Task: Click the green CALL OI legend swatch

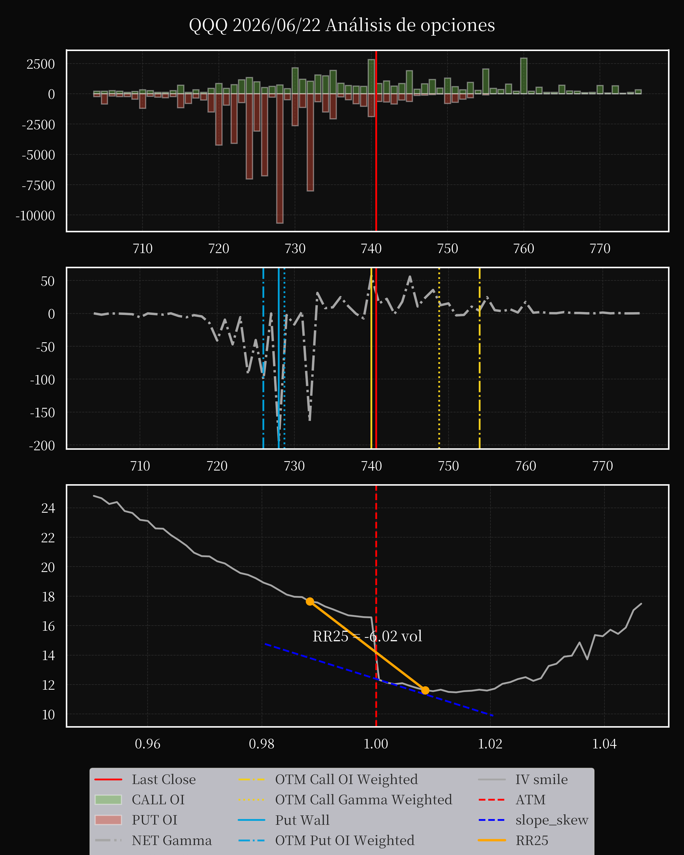Action: [x=108, y=799]
